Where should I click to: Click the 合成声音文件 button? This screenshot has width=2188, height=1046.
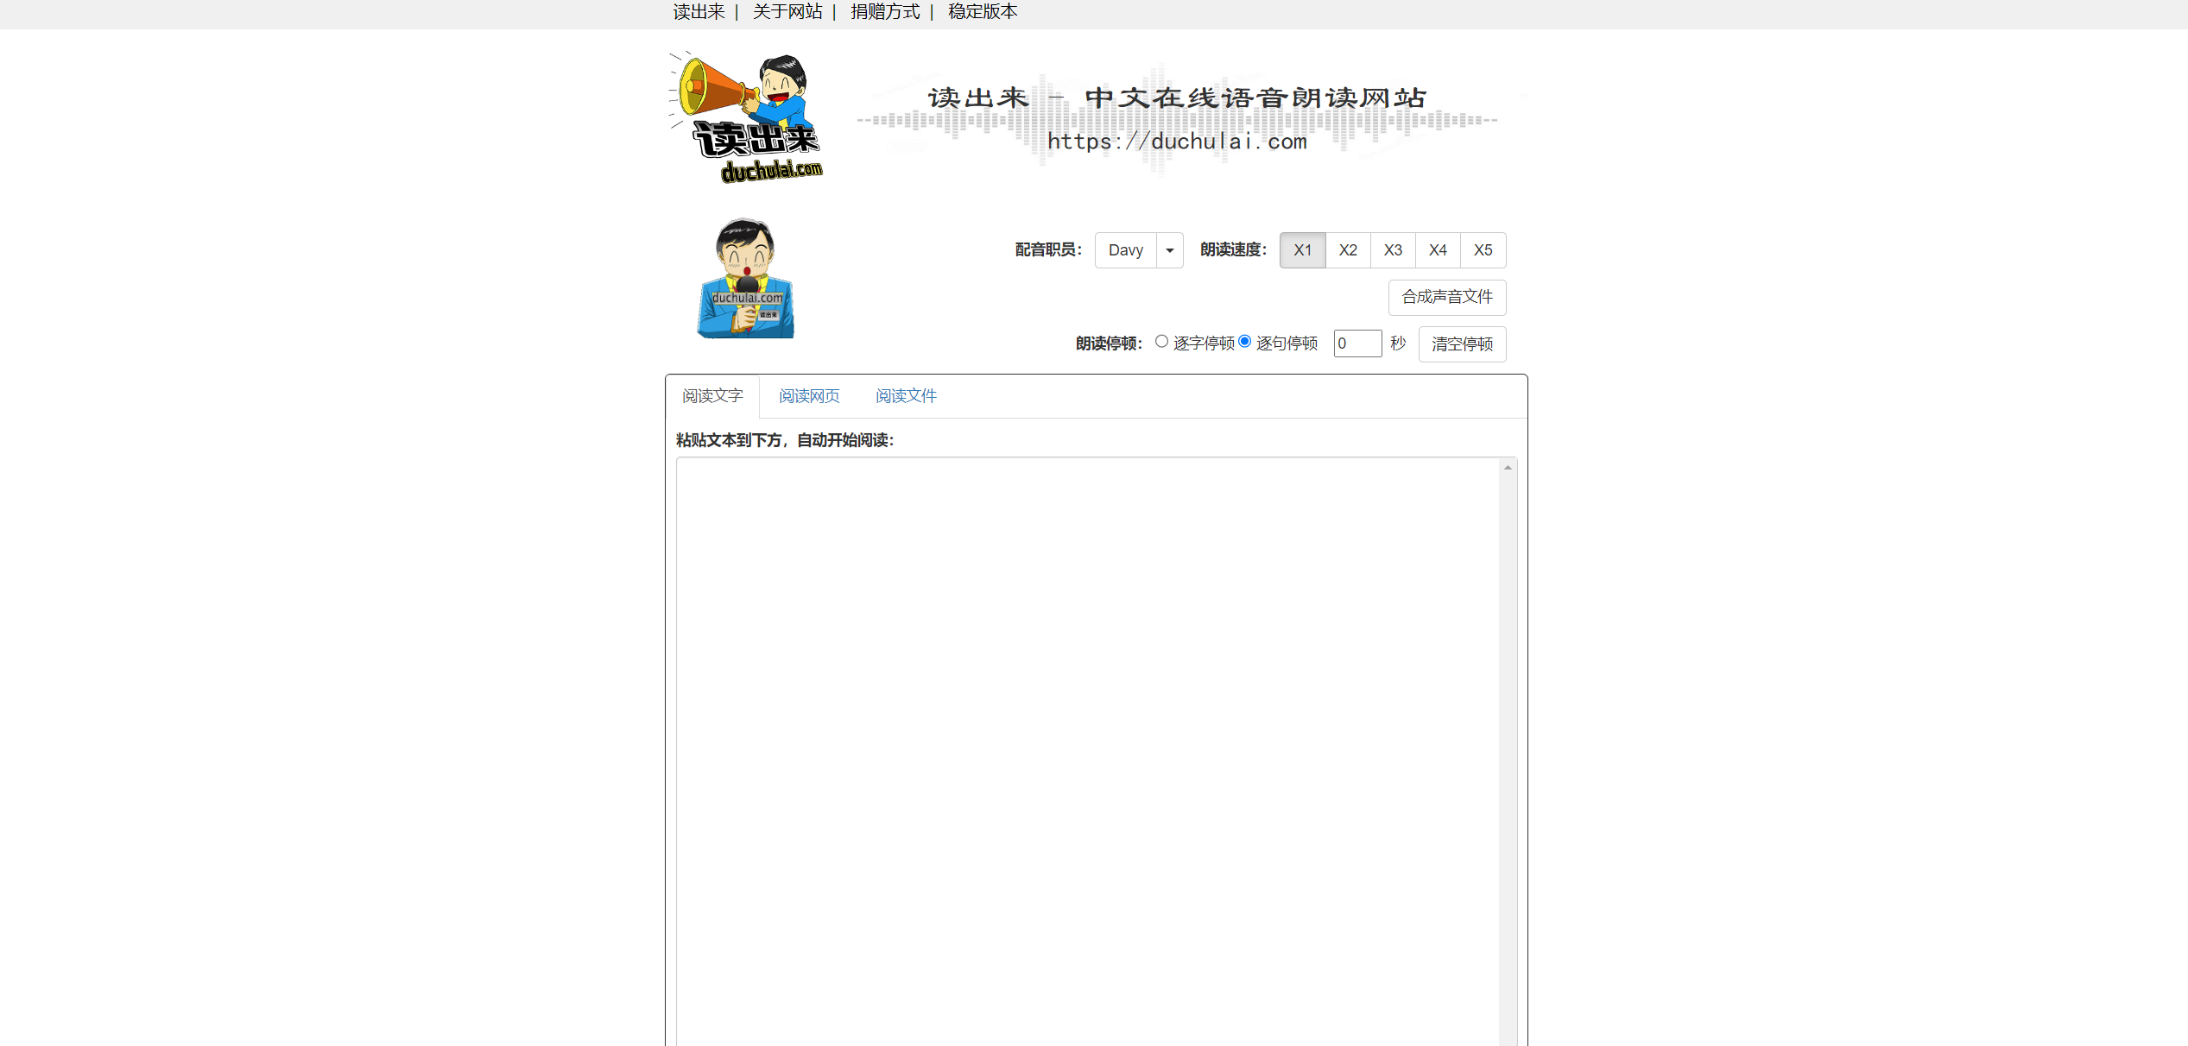pos(1447,297)
